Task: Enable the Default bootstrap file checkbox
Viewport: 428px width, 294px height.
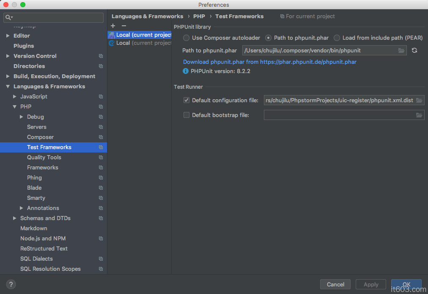Action: point(187,115)
